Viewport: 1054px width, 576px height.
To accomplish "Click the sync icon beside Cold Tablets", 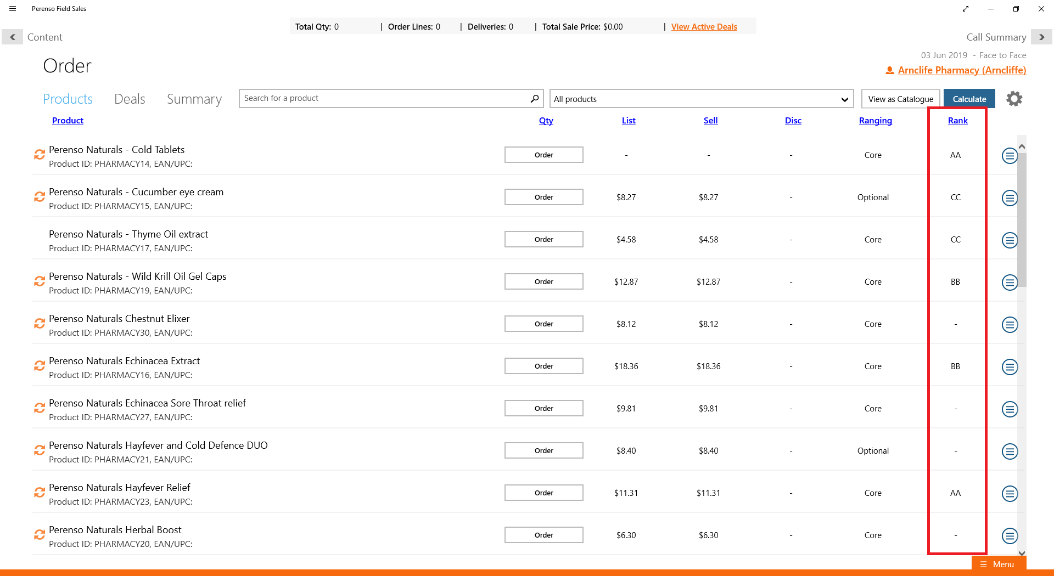I will click(x=39, y=155).
